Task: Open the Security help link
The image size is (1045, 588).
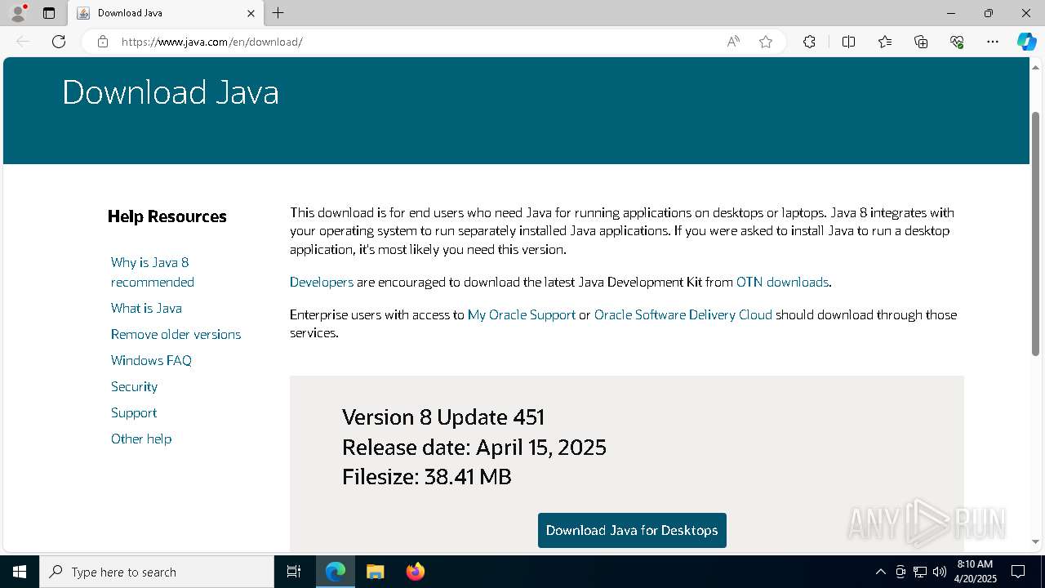Action: (134, 386)
